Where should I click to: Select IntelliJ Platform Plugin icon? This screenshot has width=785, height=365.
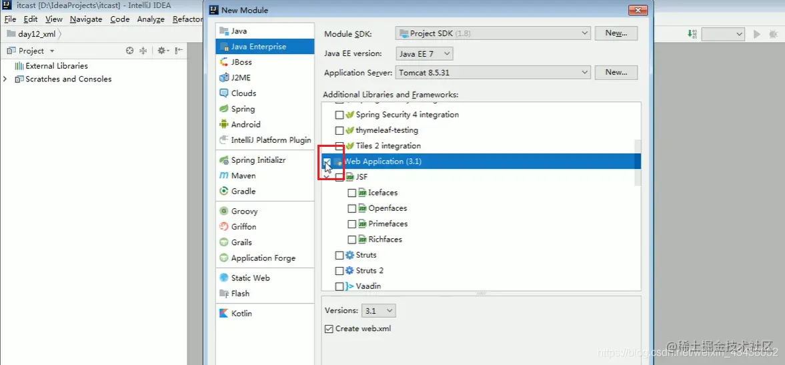pos(224,140)
